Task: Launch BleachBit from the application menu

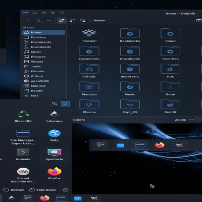Action: pos(23,116)
